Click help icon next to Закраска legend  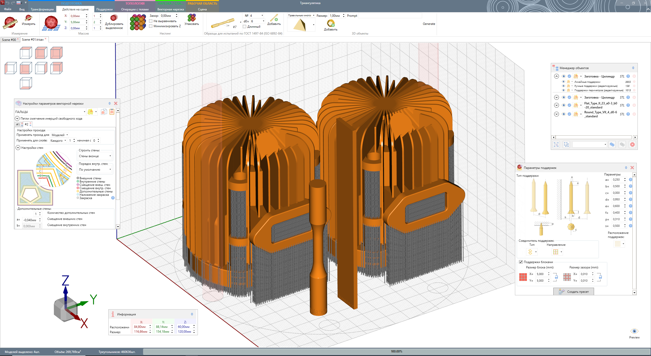click(113, 198)
